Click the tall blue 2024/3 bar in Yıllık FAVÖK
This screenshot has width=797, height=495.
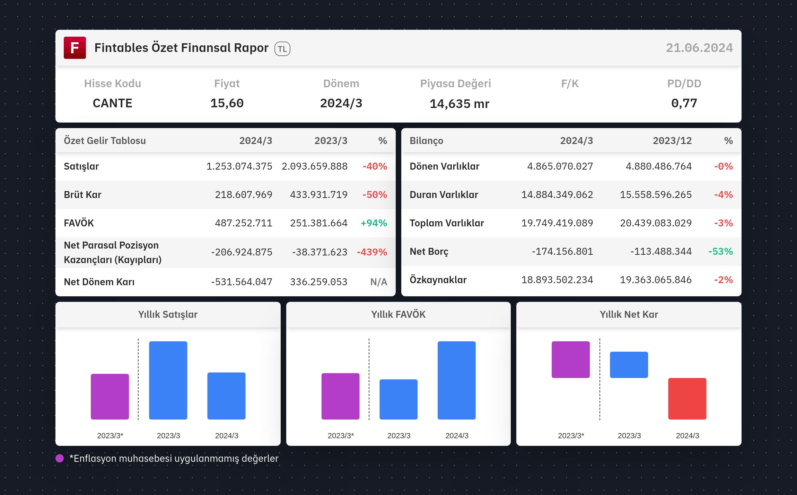coord(457,380)
